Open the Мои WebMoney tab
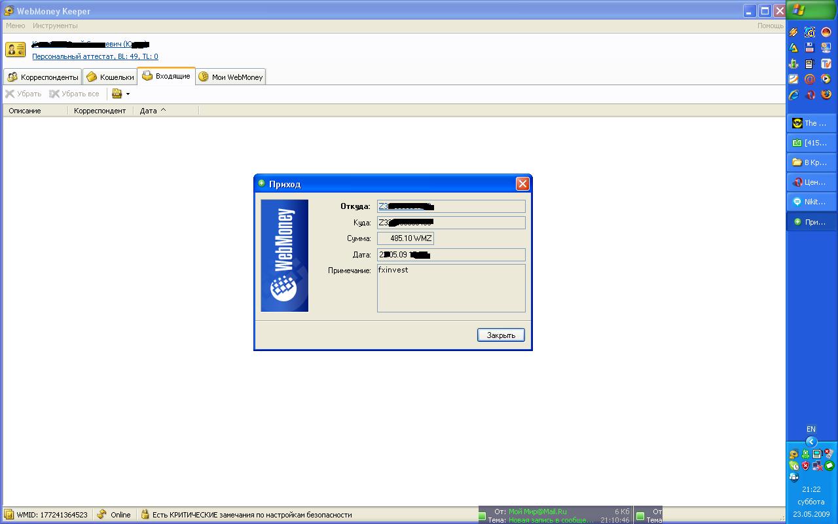 230,77
